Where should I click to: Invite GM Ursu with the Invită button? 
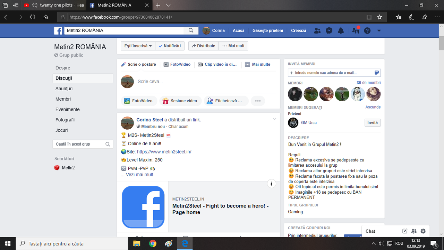pos(373,123)
